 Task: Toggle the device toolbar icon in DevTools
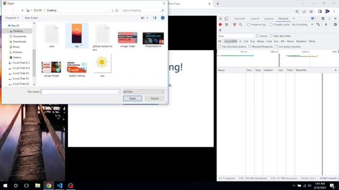tap(226, 18)
